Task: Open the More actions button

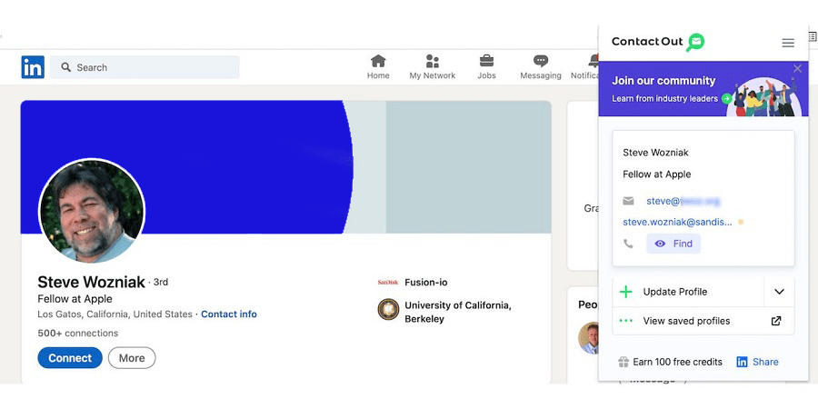Action: (132, 358)
